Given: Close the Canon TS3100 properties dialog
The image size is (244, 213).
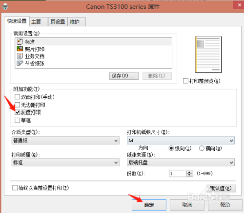Looking at the screenshot, I should [x=239, y=5].
